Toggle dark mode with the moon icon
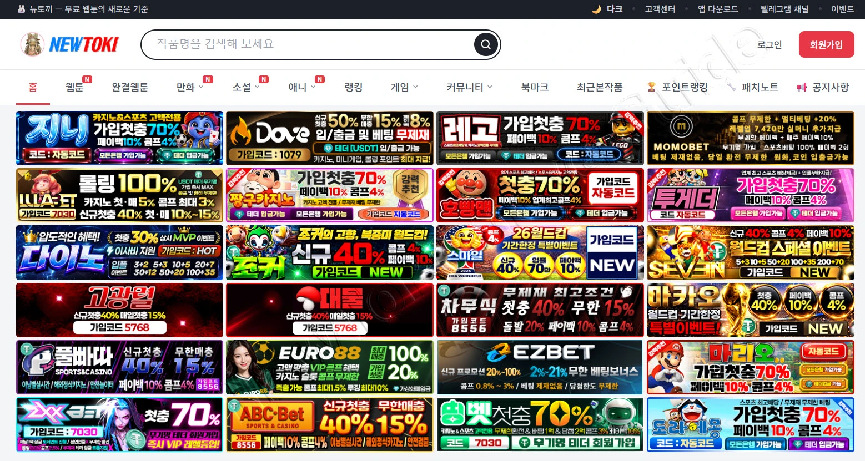This screenshot has height=461, width=865. pyautogui.click(x=596, y=9)
